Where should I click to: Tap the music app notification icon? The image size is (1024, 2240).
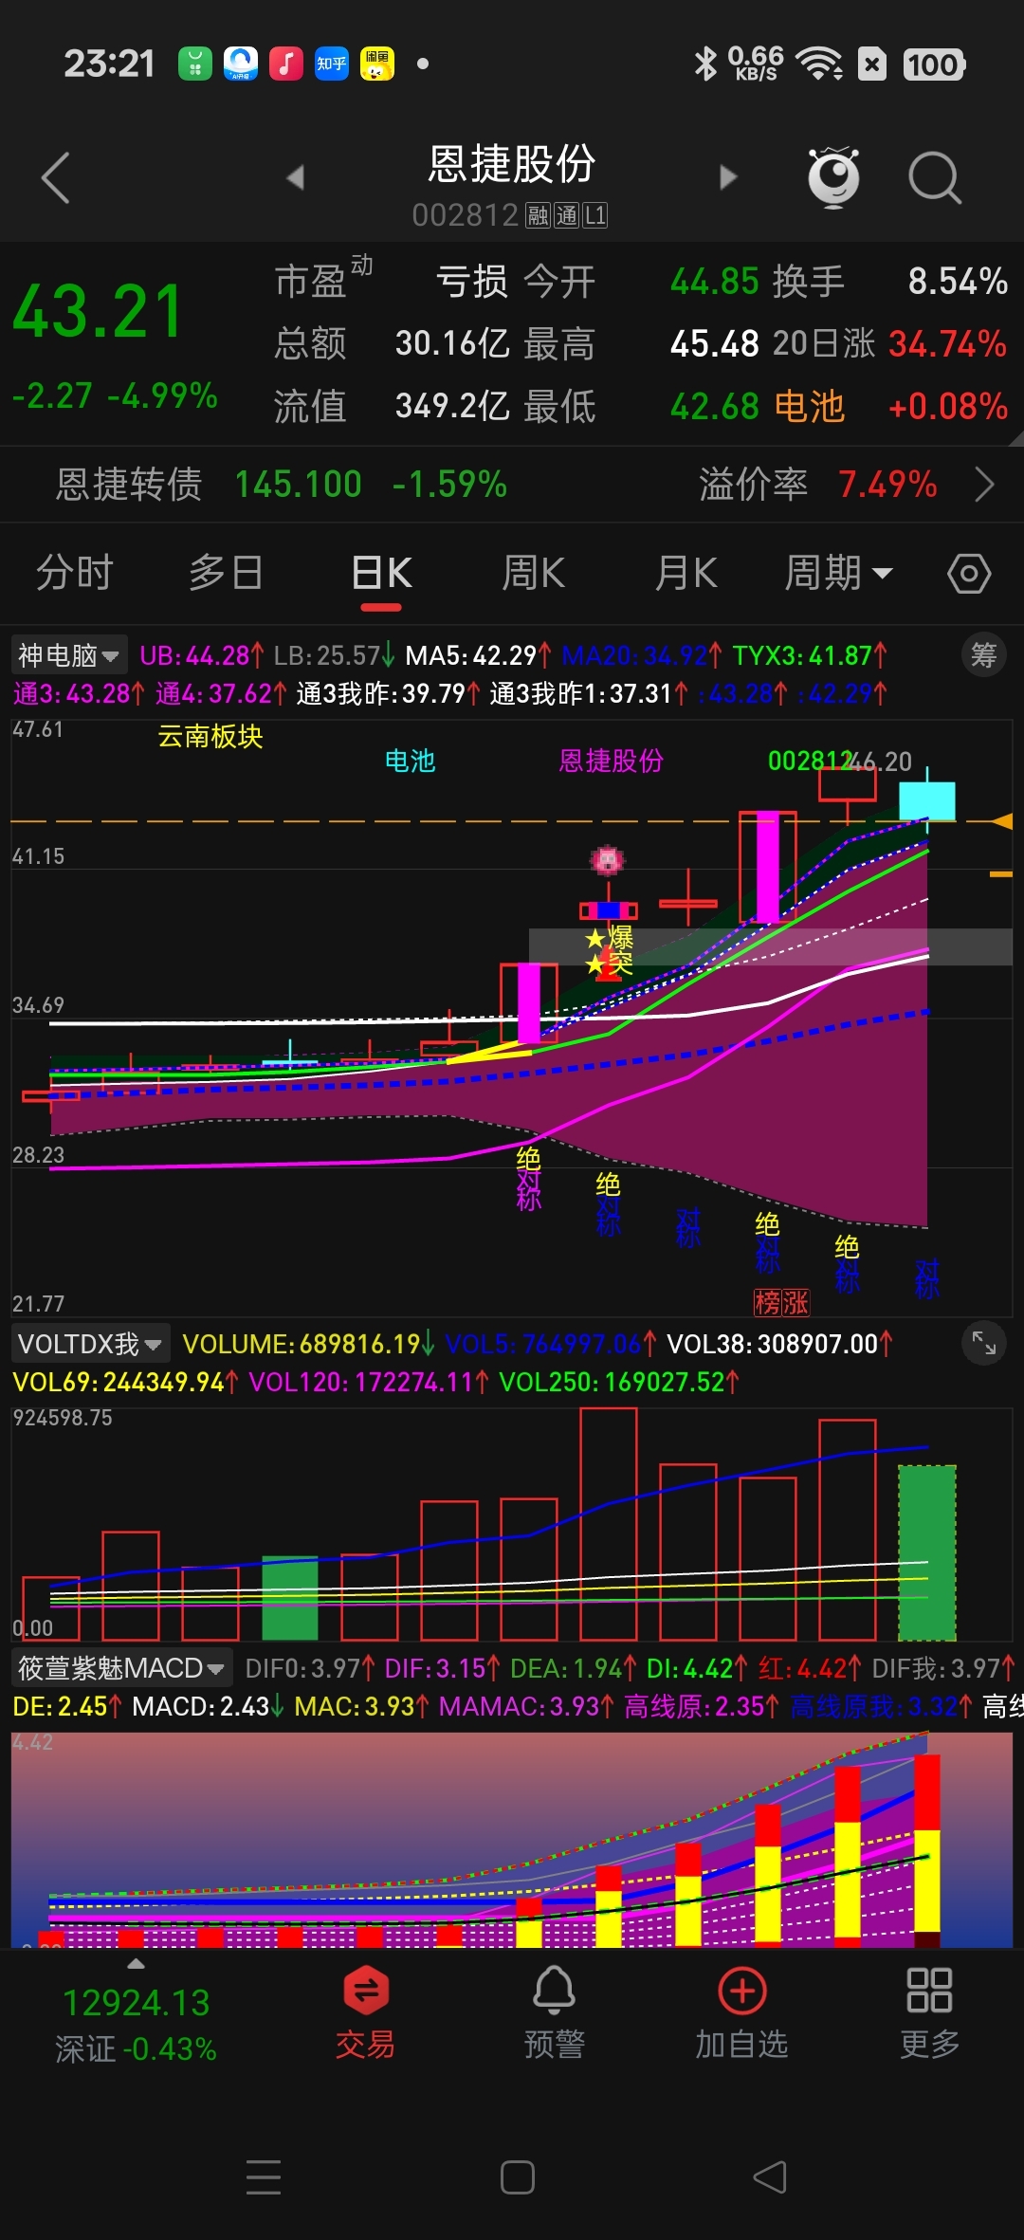(286, 64)
